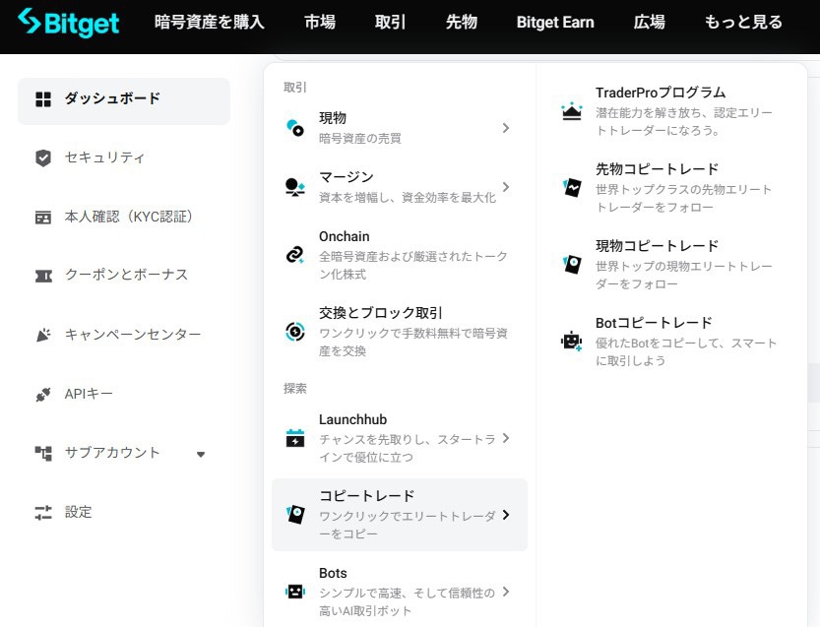The height and width of the screenshot is (627, 820).
Task: Click the Bitget logo
Action: pyautogui.click(x=67, y=24)
